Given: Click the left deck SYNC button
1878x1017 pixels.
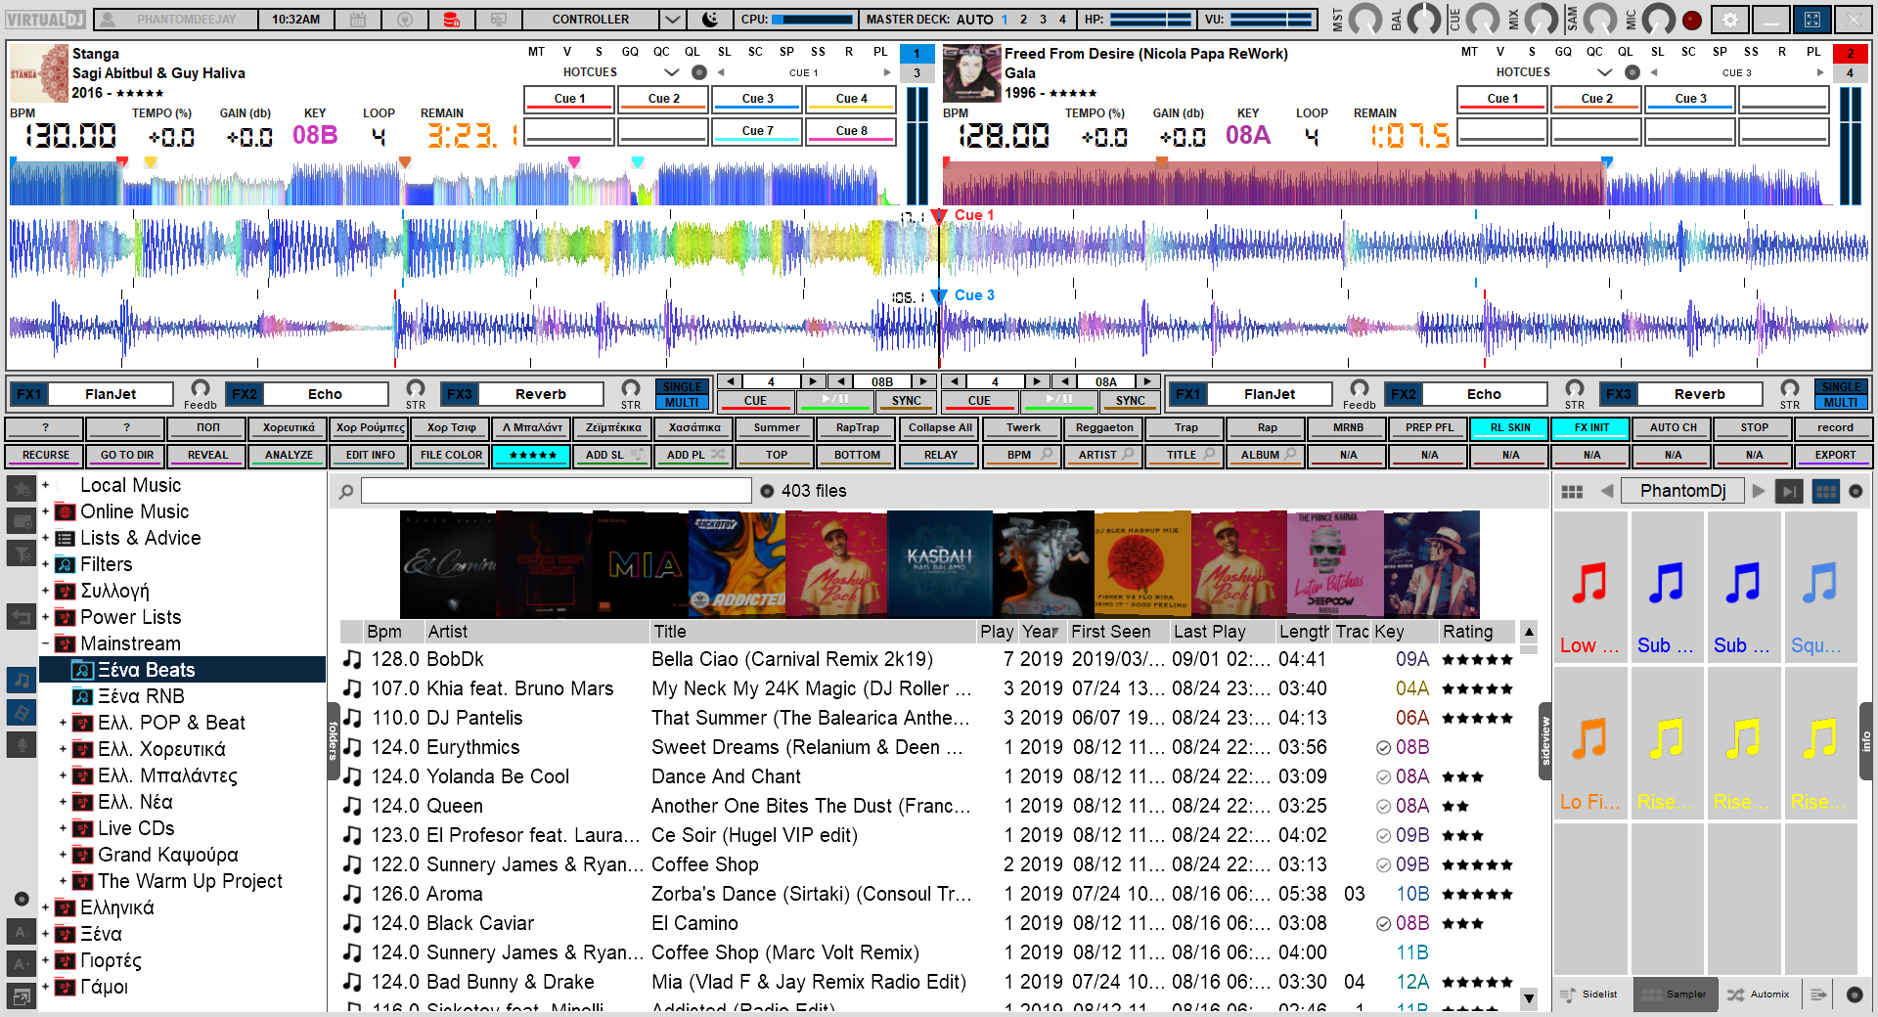Looking at the screenshot, I should (x=906, y=401).
